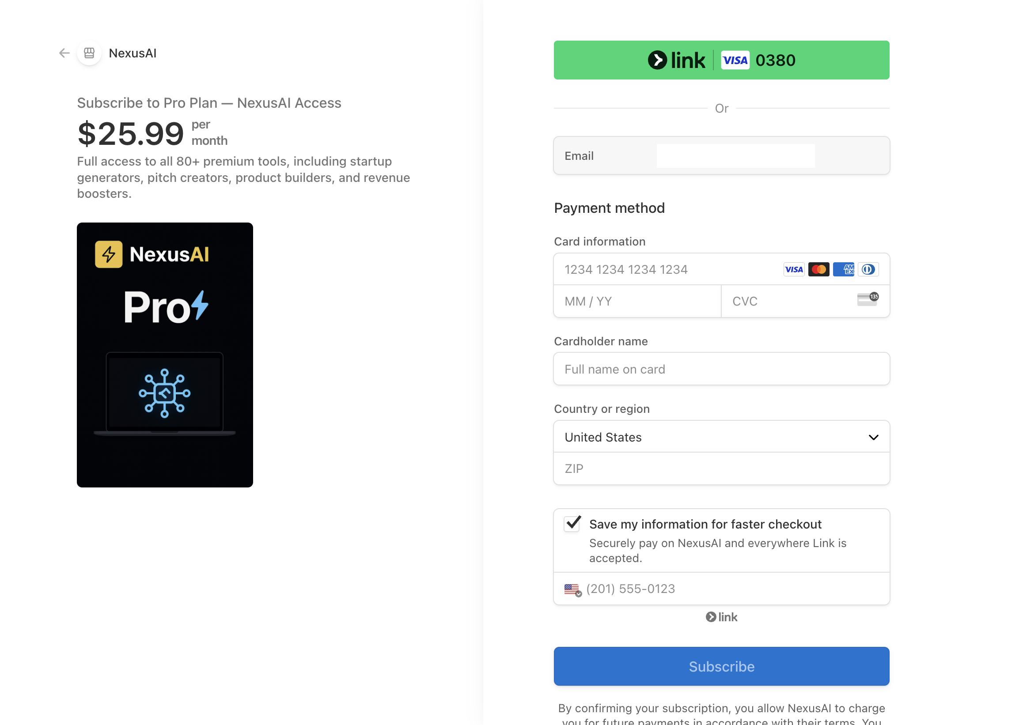Click the ZIP code field
Viewport: 1023px width, 725px height.
tap(721, 469)
